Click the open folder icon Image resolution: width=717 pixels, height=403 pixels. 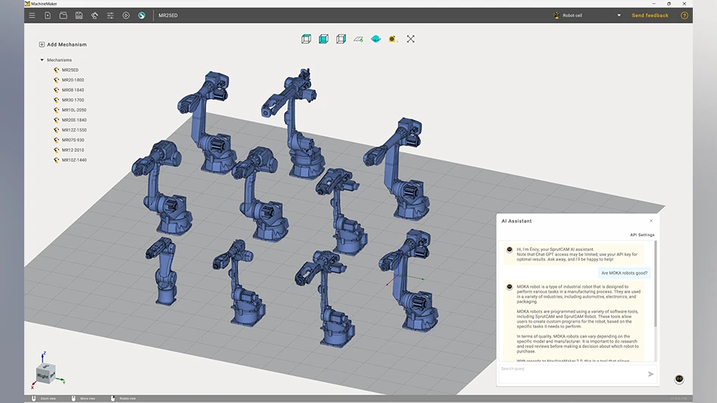(x=64, y=15)
